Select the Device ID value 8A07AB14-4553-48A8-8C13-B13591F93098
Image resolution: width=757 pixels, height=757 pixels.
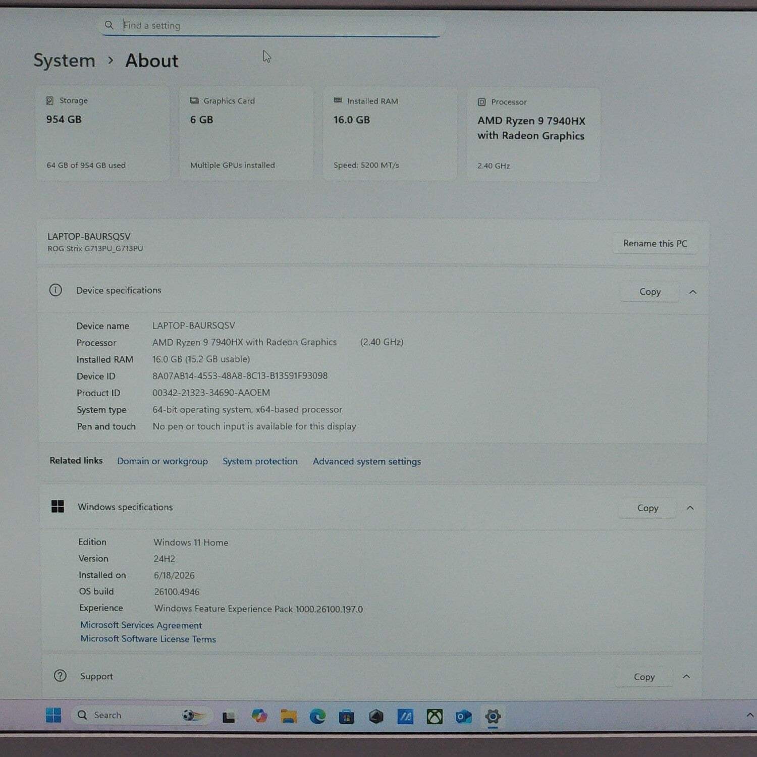point(240,375)
